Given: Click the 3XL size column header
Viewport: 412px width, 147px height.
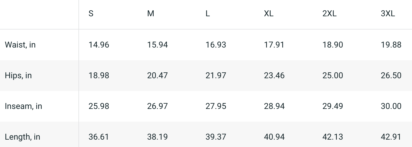Looking at the screenshot, I should (388, 14).
